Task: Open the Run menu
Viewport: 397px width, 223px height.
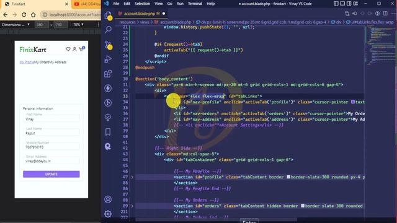Action: click(x=180, y=4)
